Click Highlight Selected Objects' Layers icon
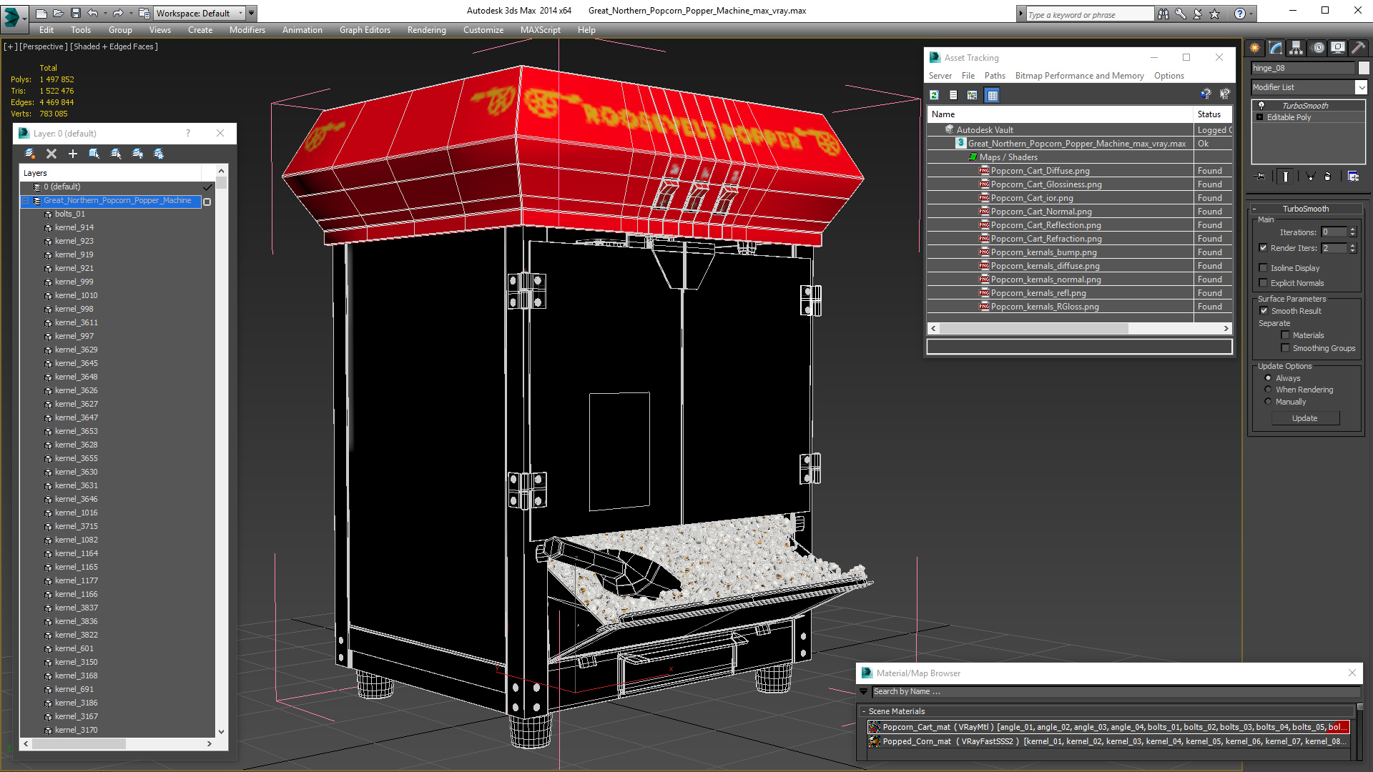The image size is (1373, 772). tap(116, 154)
